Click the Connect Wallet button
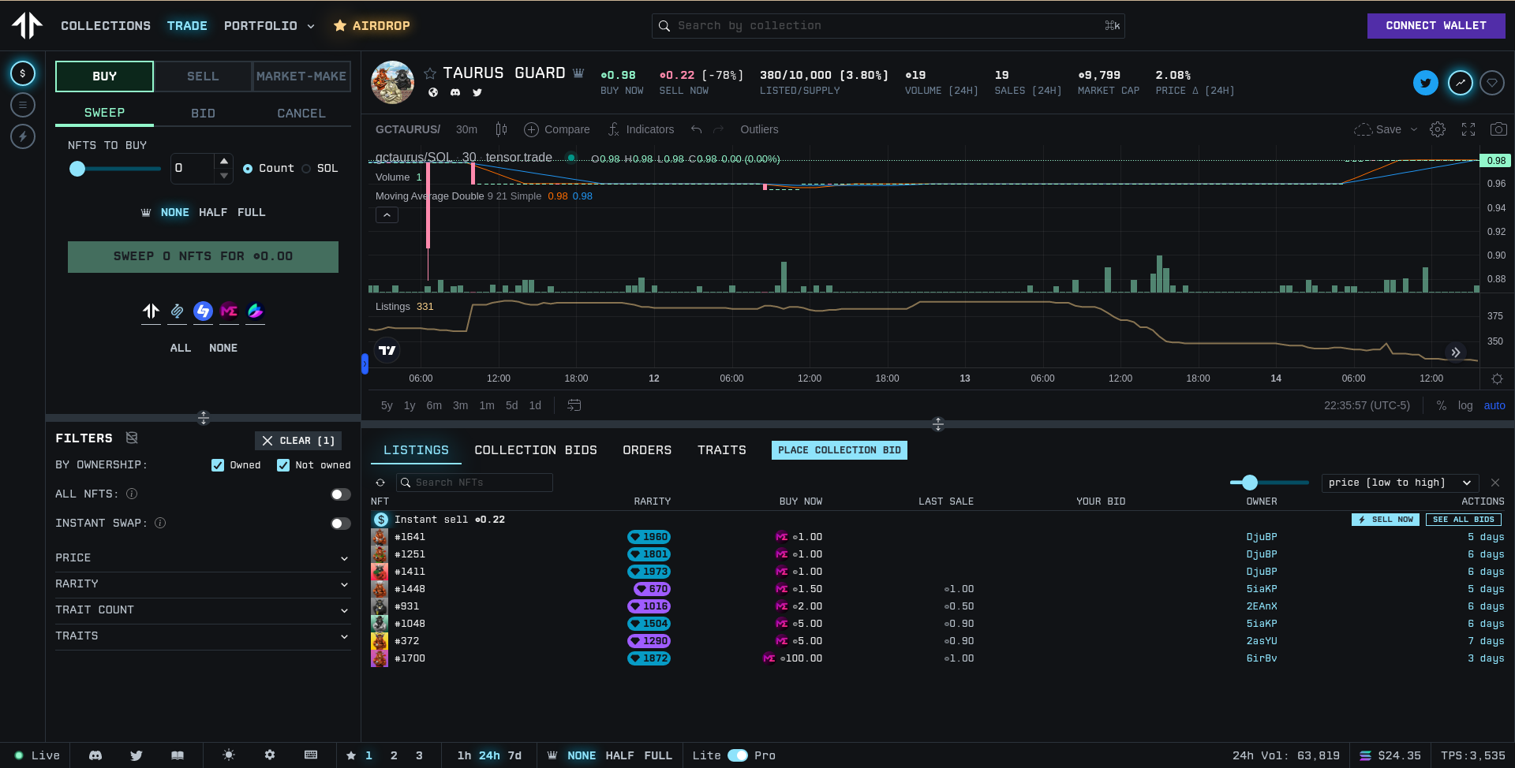The image size is (1515, 768). [x=1436, y=26]
